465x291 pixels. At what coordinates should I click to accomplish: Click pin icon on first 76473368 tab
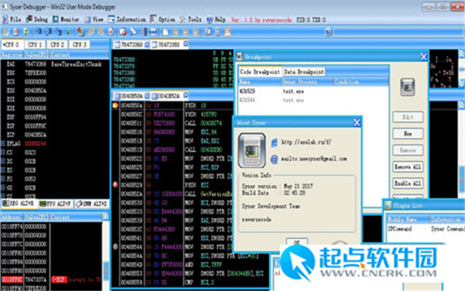[x=147, y=44]
